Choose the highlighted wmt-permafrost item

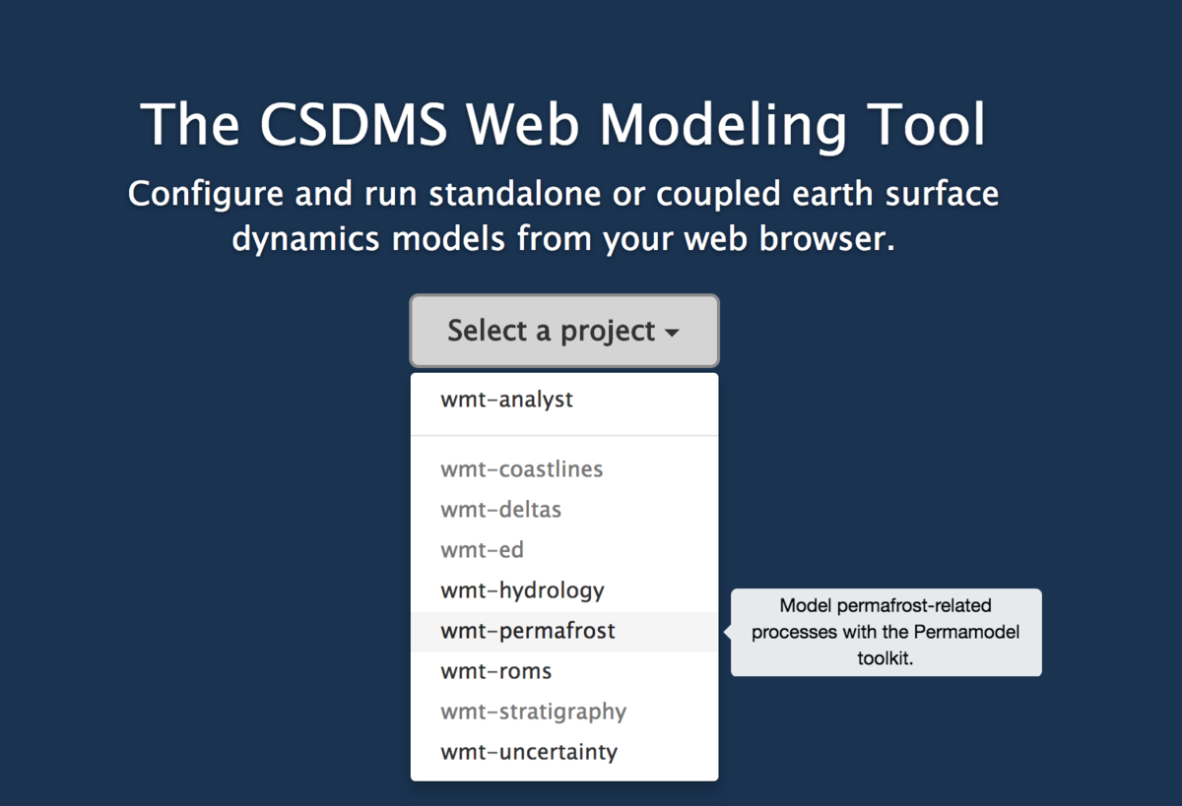[x=527, y=631]
